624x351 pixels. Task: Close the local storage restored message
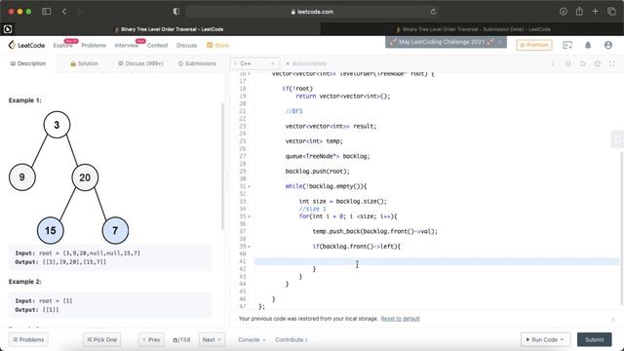613,320
